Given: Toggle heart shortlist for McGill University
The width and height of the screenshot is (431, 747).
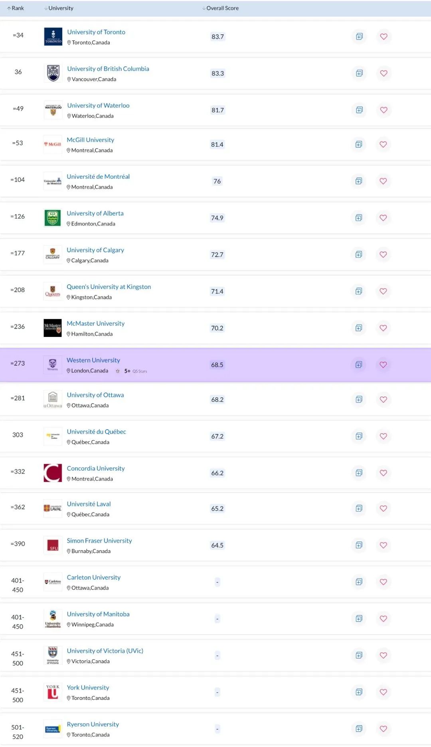Looking at the screenshot, I should coord(383,144).
